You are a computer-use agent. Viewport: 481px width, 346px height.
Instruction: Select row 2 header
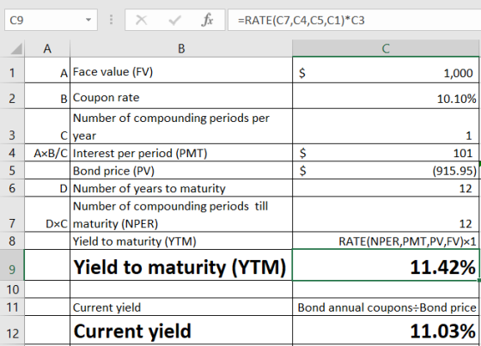[12, 95]
